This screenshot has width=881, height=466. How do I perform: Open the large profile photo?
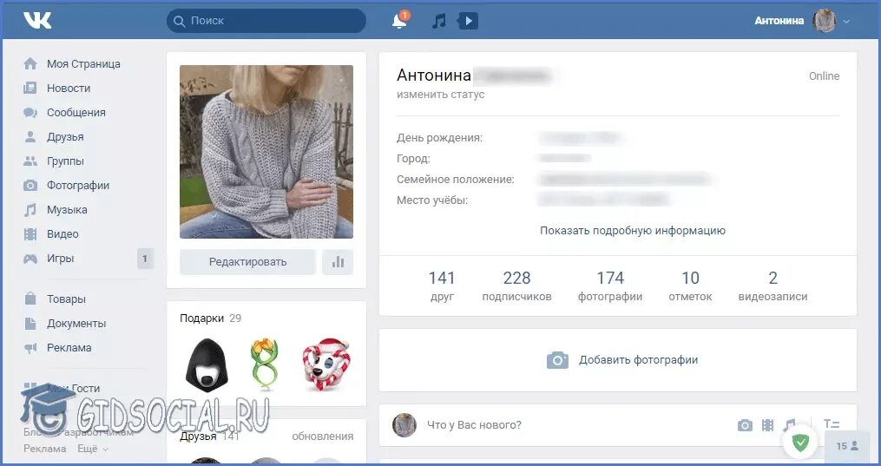pyautogui.click(x=266, y=152)
